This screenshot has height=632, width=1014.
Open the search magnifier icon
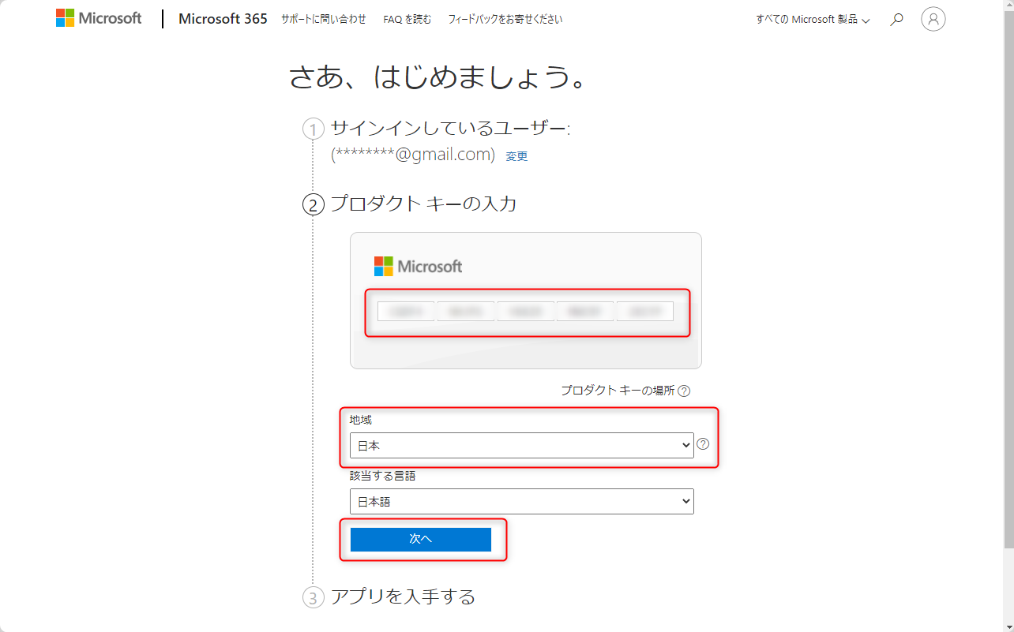tap(896, 20)
